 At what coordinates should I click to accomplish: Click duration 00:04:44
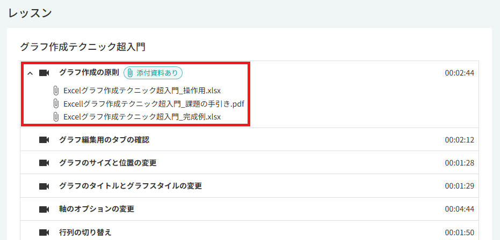[460, 209]
